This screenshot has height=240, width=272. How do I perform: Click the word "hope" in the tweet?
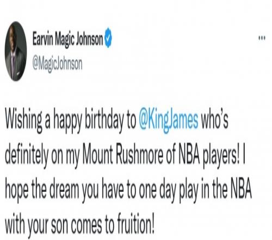tap(17, 190)
